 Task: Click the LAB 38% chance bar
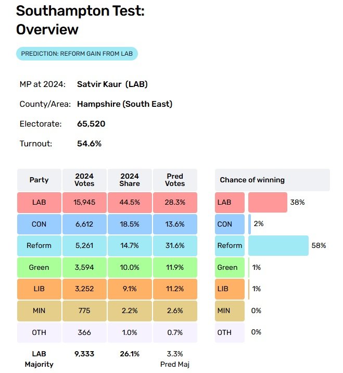267,202
